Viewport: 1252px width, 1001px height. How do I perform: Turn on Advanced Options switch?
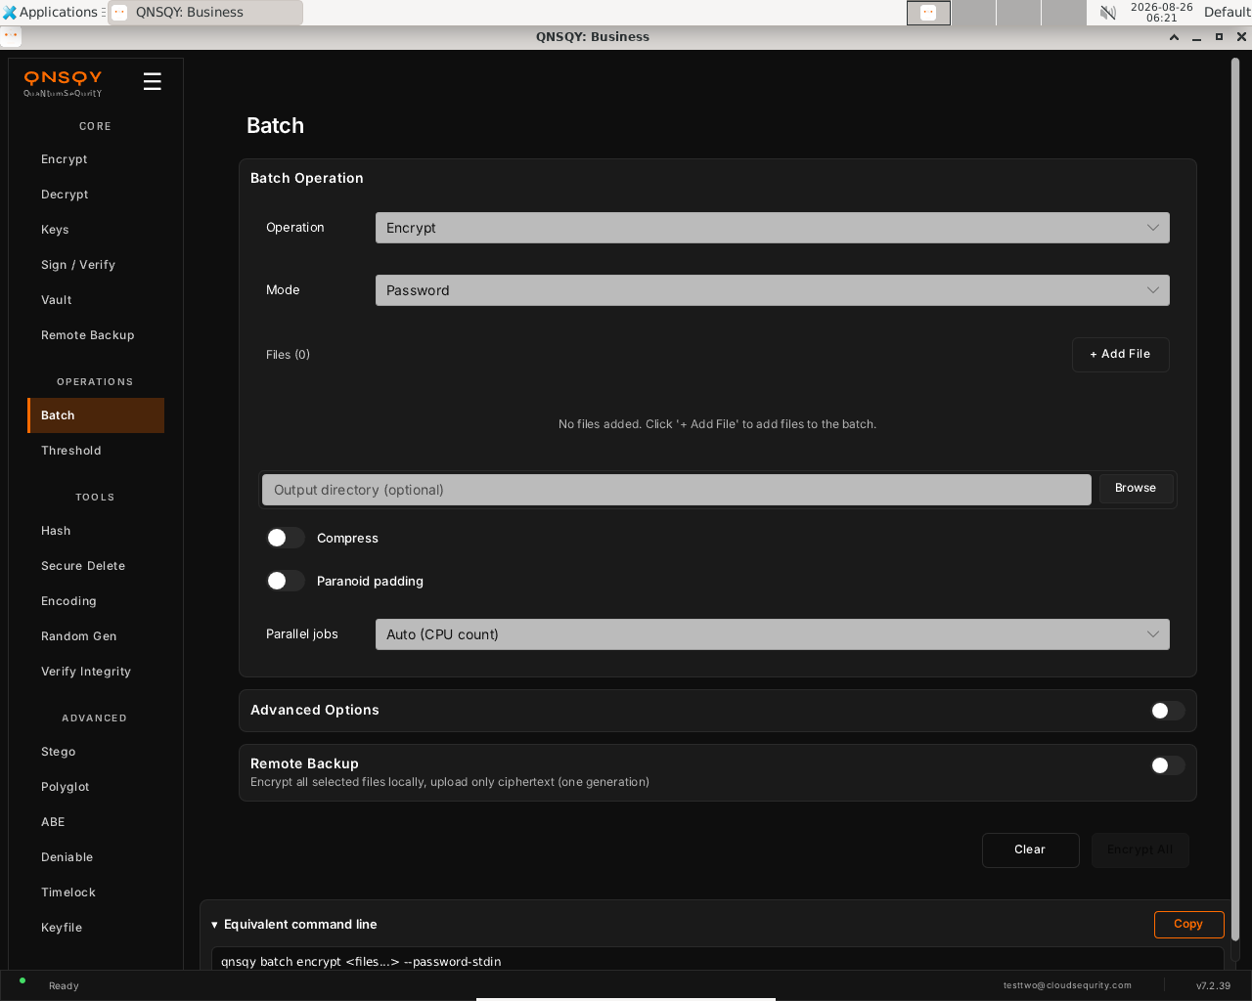pyautogui.click(x=1167, y=711)
